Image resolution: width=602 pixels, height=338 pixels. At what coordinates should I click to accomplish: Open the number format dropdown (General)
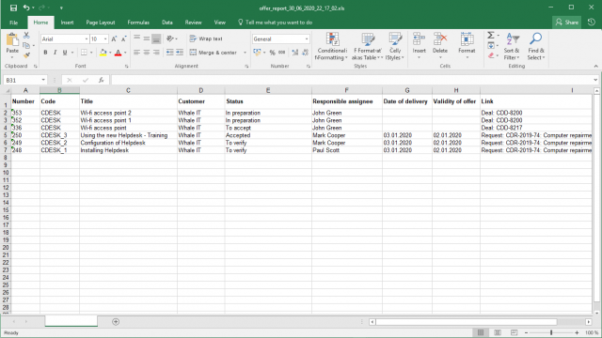(x=307, y=39)
